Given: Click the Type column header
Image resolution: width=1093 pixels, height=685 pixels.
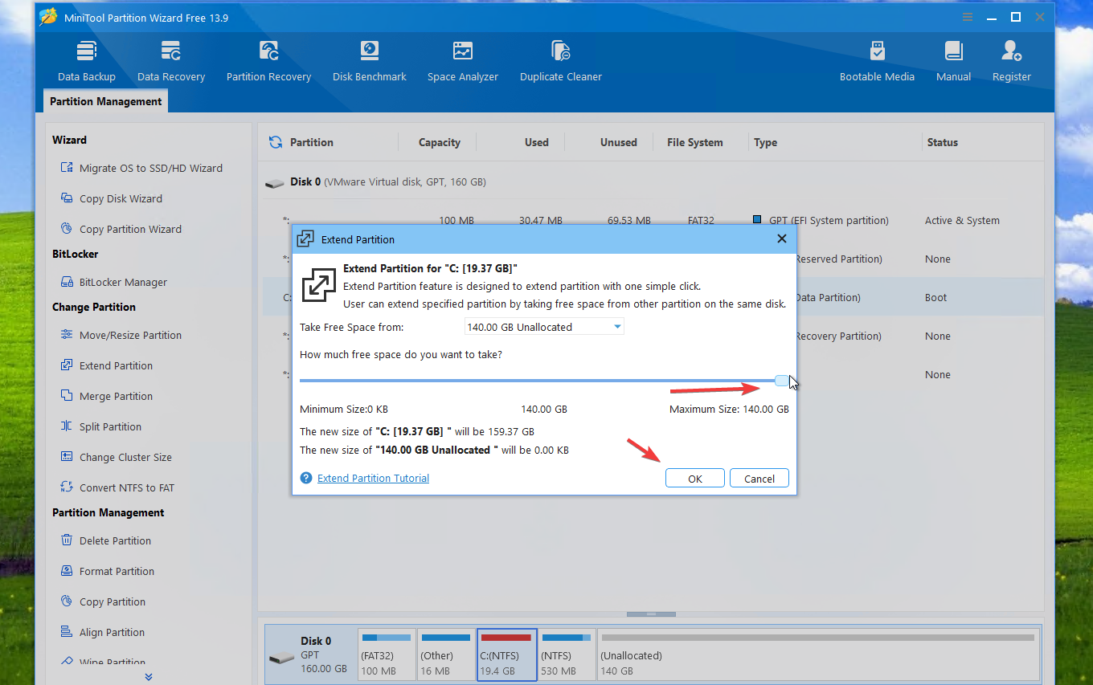Looking at the screenshot, I should [x=765, y=142].
